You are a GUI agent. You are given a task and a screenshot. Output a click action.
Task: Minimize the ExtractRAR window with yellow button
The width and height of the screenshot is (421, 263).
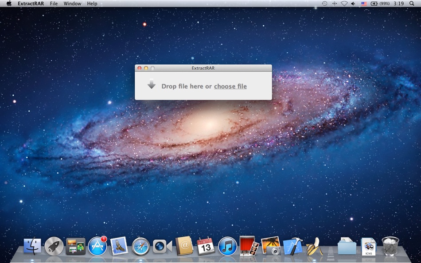tap(146, 68)
